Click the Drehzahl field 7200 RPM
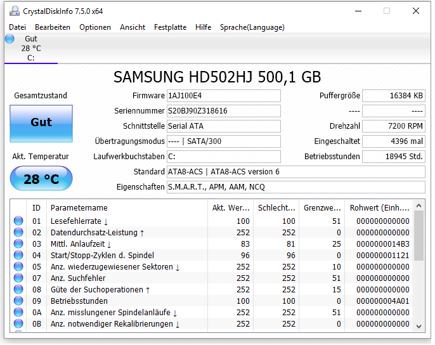The width and height of the screenshot is (435, 345). (394, 126)
